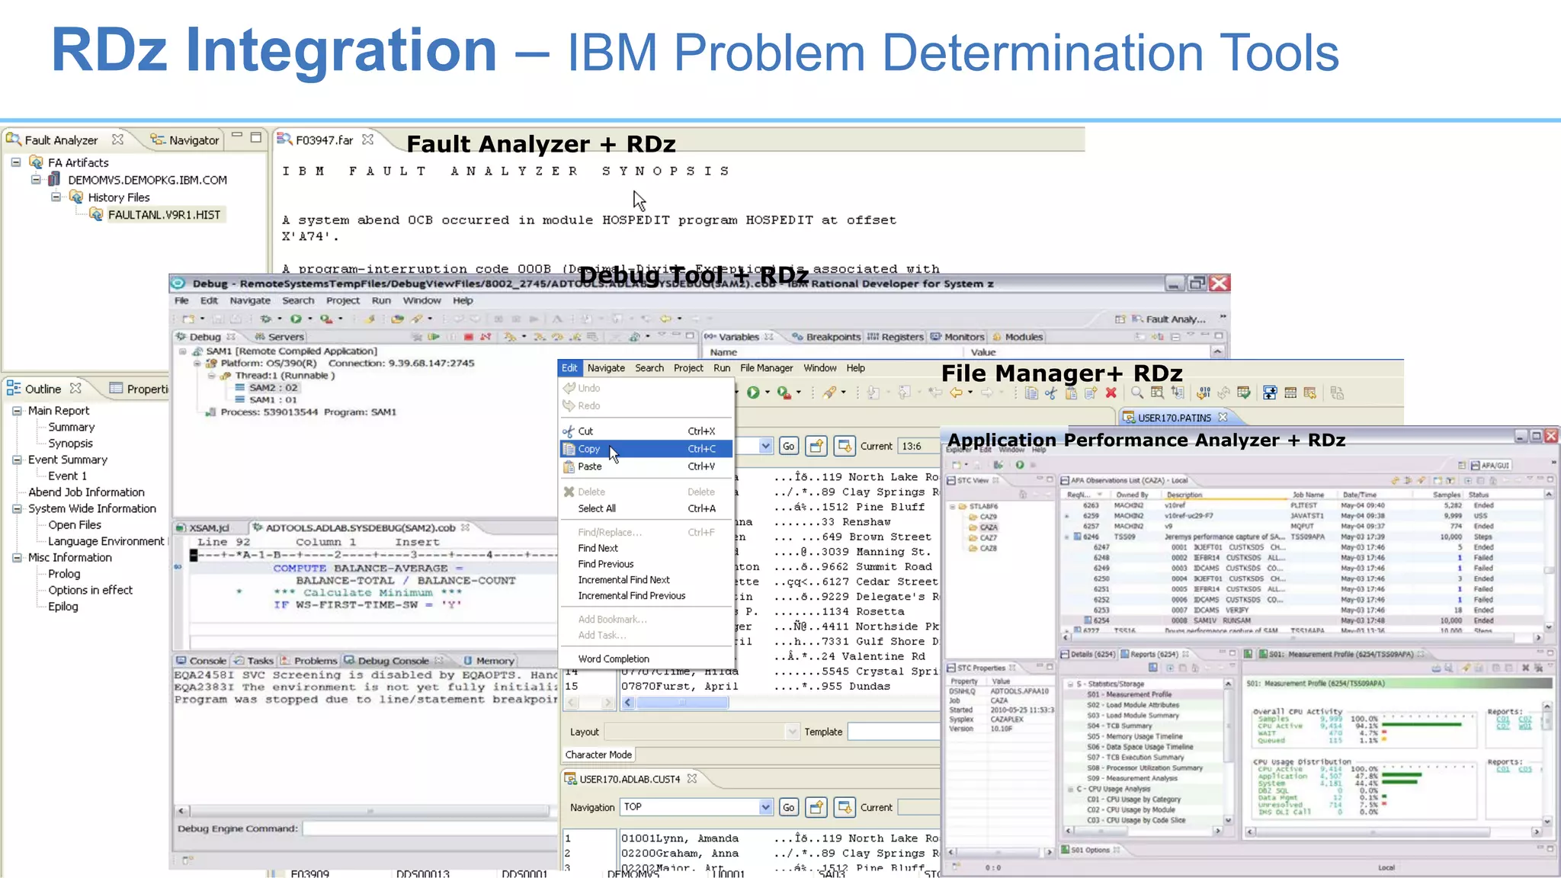Click the Current position field showing 13:6
1561x878 pixels.
coord(918,446)
